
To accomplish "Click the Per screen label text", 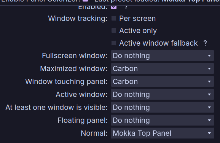I will click(137, 19).
